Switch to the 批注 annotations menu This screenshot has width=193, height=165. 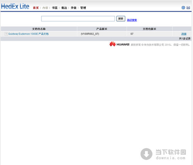tap(64, 8)
